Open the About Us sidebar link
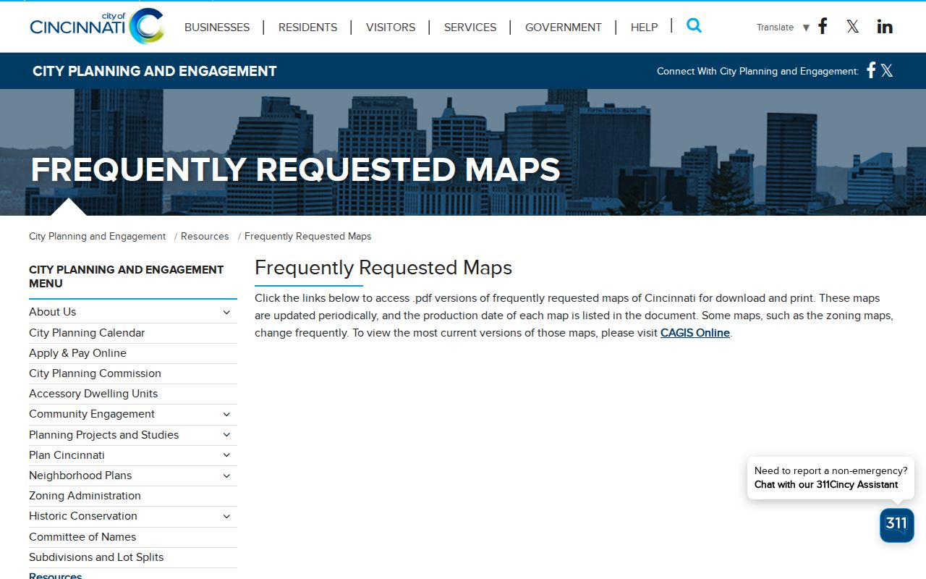 [52, 312]
